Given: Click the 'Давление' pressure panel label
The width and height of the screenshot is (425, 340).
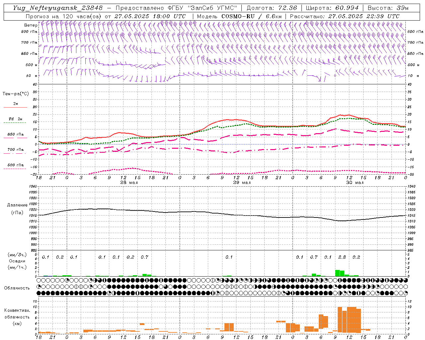Looking at the screenshot, I should (x=17, y=205).
